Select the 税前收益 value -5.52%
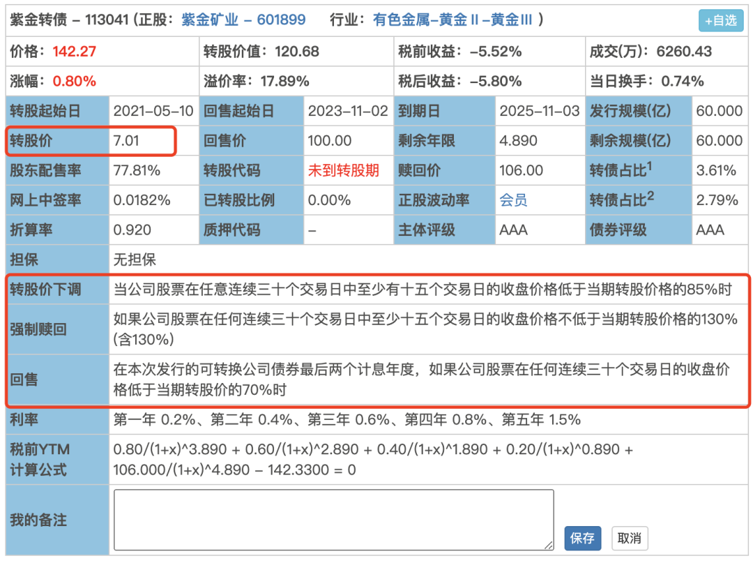Image resolution: width=753 pixels, height=563 pixels. pos(496,52)
